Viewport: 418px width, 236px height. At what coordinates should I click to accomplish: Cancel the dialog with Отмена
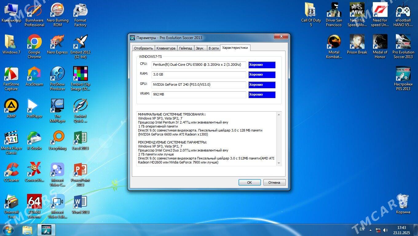(274, 182)
